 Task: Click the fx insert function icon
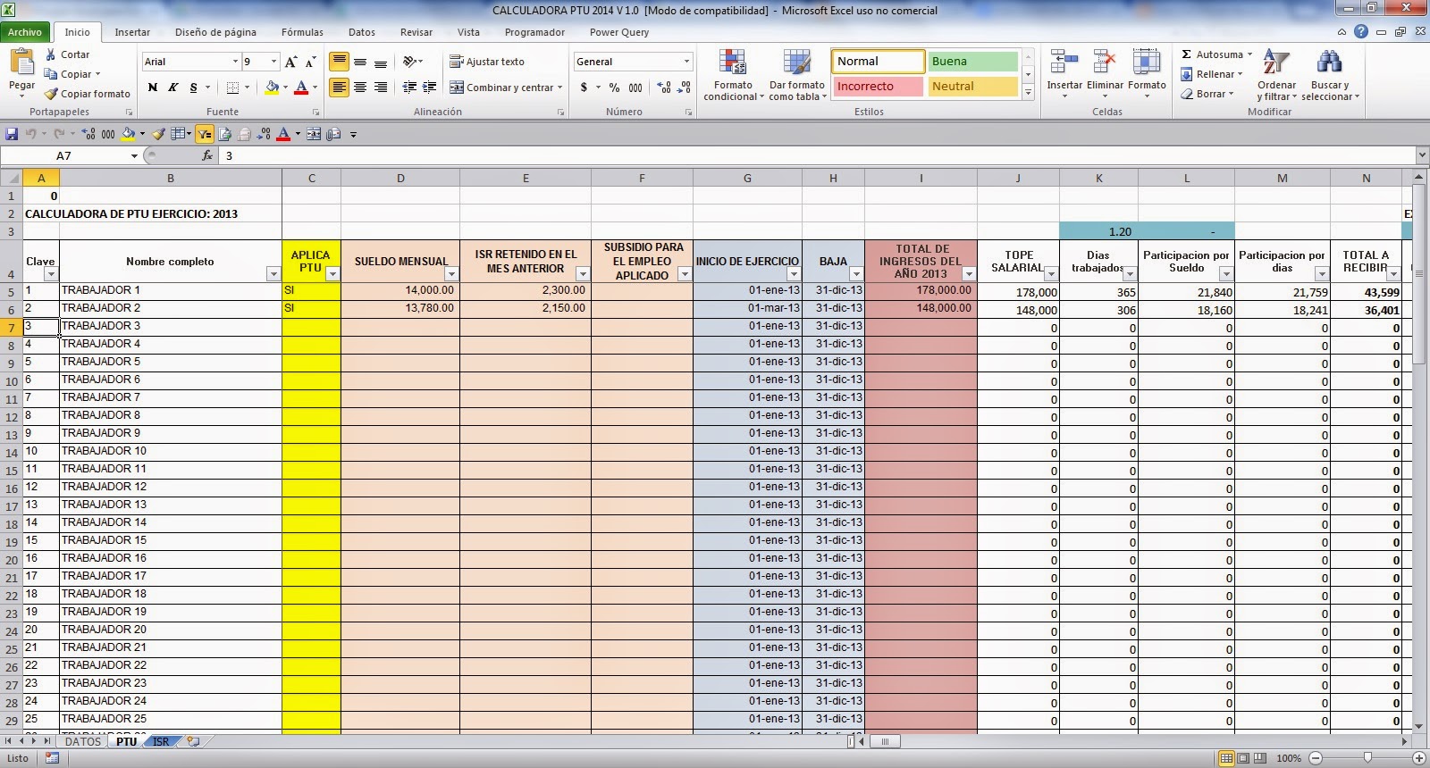point(207,155)
